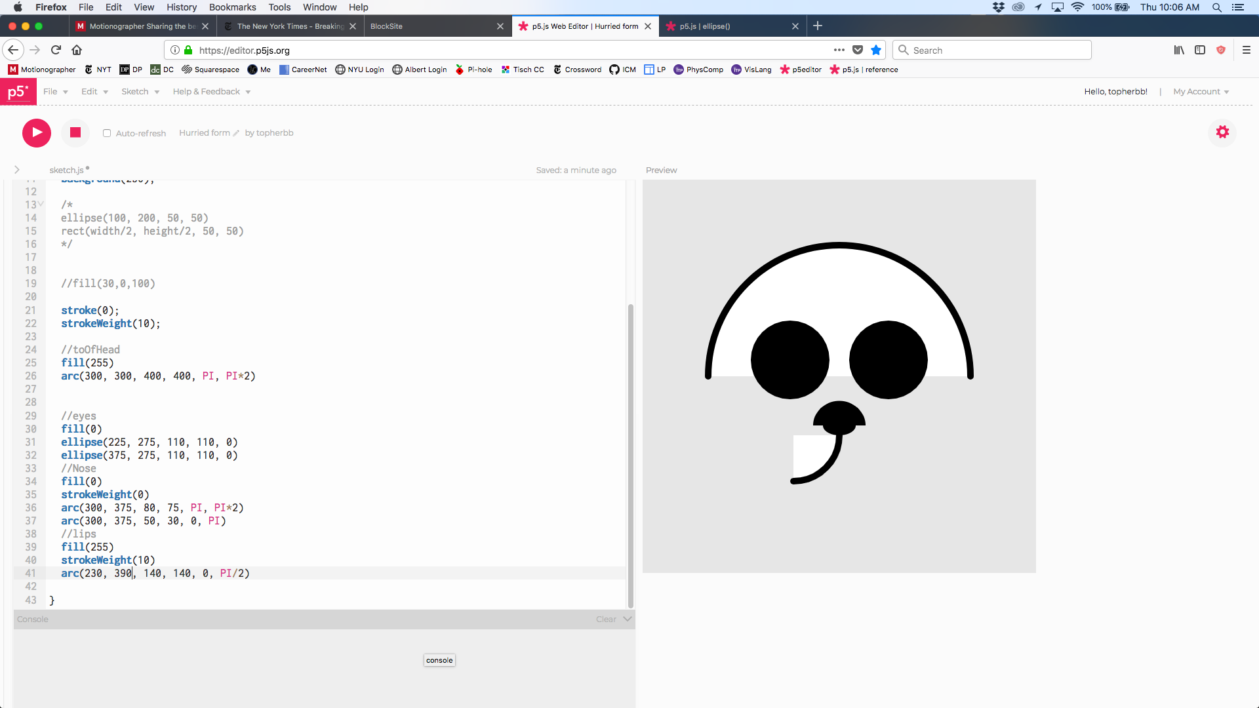Expand the file sidebar with the chevron
This screenshot has height=708, width=1259.
tap(17, 170)
